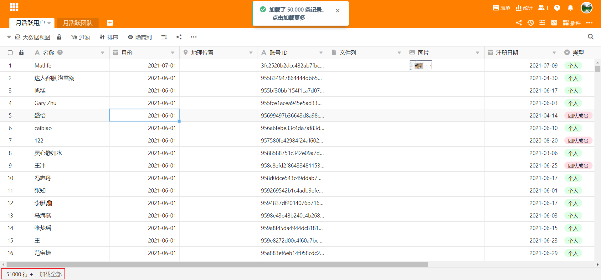601x280 pixels.
Task: Click the 51000 行 + row count
Action: click(19, 274)
